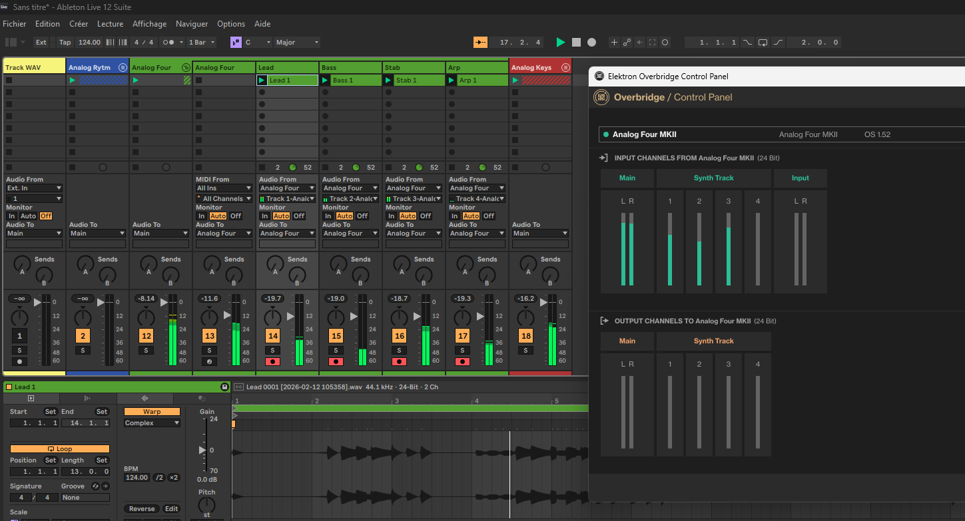The height and width of the screenshot is (521, 965).
Task: Expand the 1 Bar quantization dropdown
Action: [x=202, y=42]
